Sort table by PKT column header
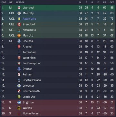Viewport: 116px width, 117px height. tap(112, 2)
